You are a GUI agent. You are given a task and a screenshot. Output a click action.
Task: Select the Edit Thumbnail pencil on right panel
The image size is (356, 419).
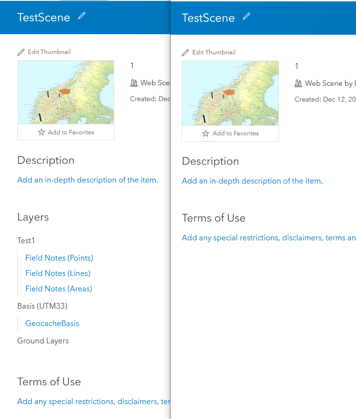tap(186, 52)
